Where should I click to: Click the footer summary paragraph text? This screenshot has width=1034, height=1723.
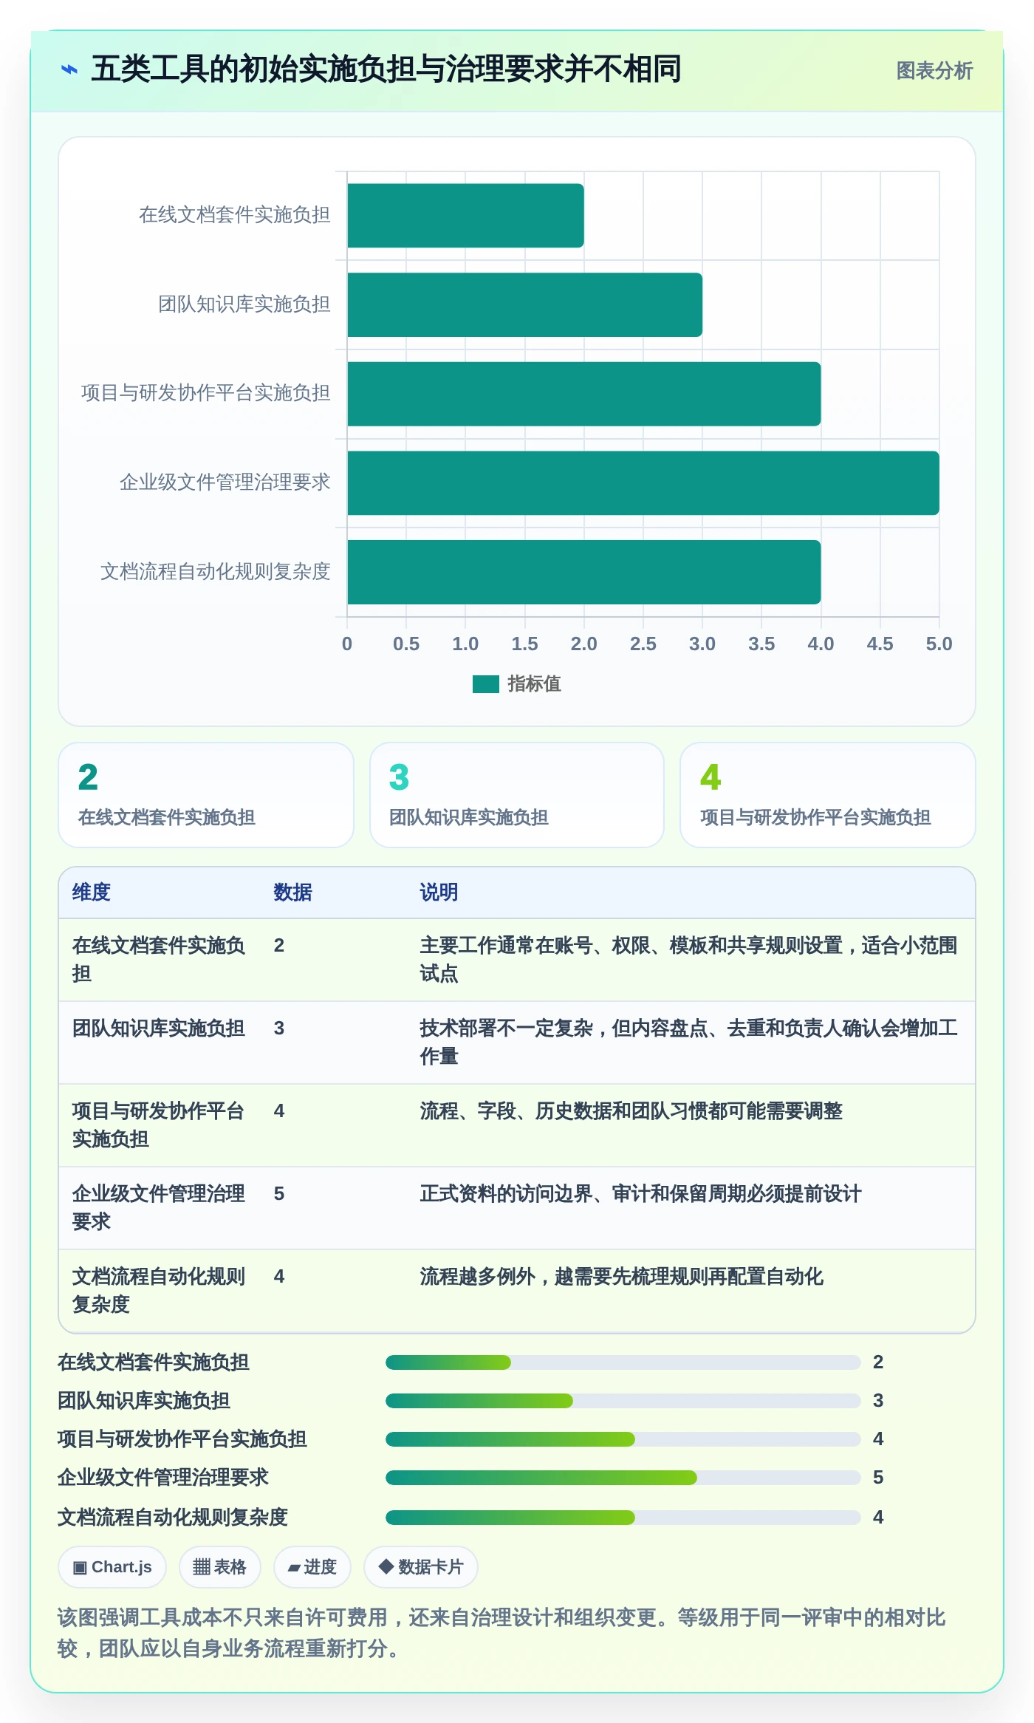tap(501, 1634)
